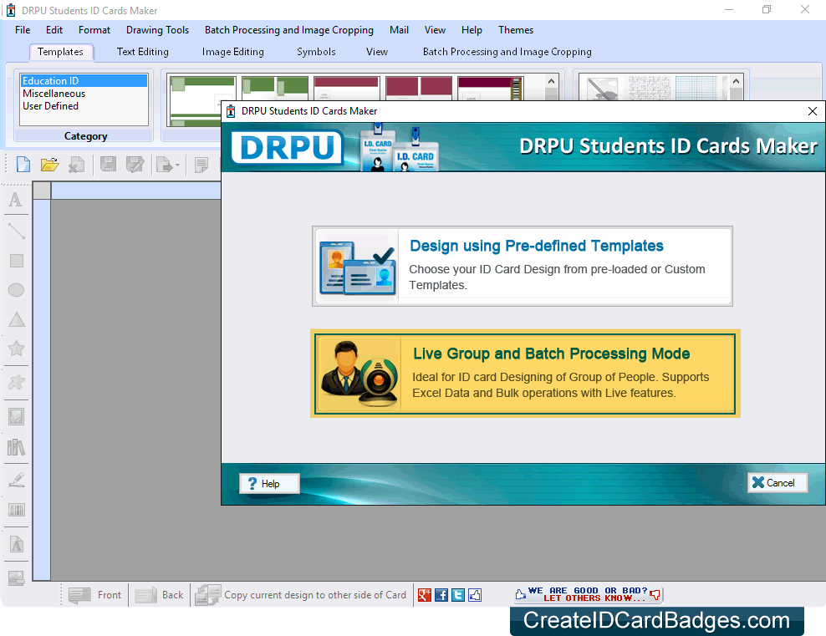Select the insert picture tool
The width and height of the screenshot is (826, 636).
point(17,416)
